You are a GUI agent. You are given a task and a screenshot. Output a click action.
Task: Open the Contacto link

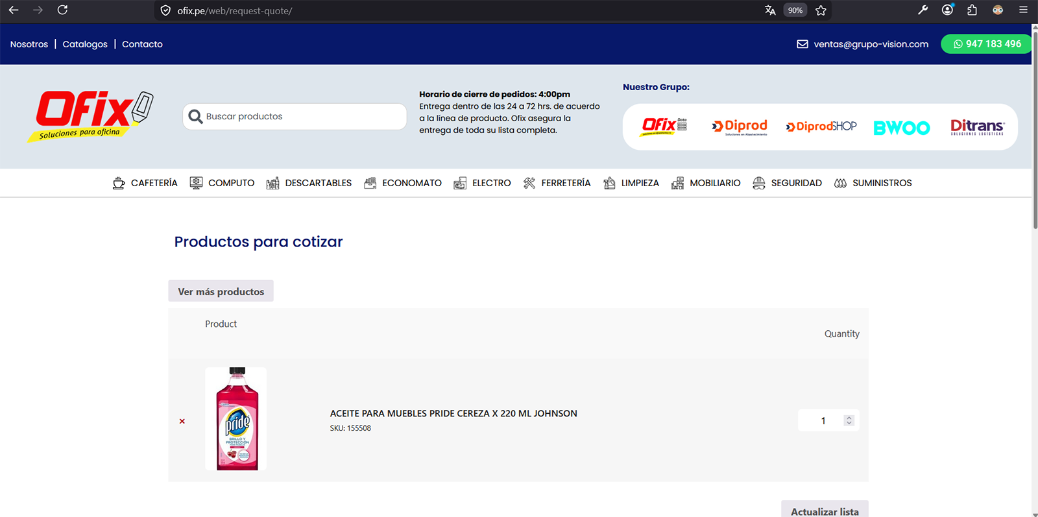[x=142, y=44]
